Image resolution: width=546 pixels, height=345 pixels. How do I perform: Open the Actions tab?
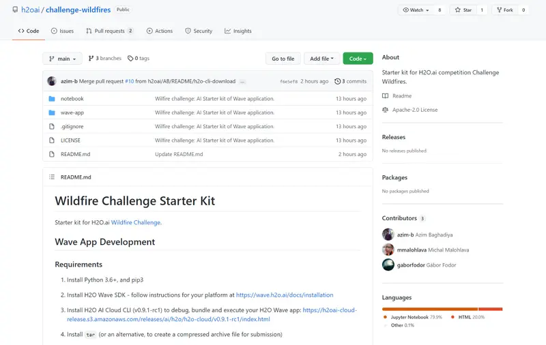[160, 31]
